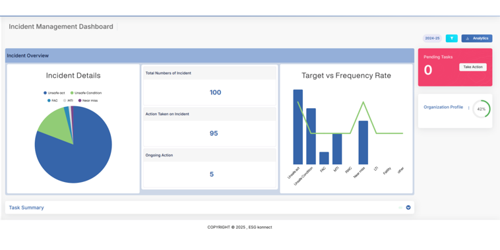Open the three-dot menu beside Organization Profile
This screenshot has height=250, width=500.
coord(468,108)
